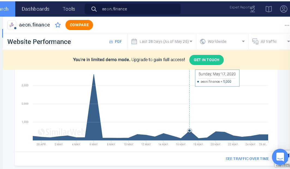Viewport: 290px width, 169px height.
Task: Open the more options ellipsis menu
Action: click(x=287, y=25)
